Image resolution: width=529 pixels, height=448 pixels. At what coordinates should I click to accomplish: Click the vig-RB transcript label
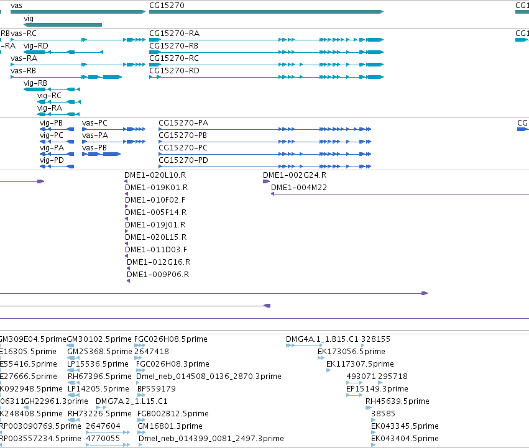pos(35,83)
